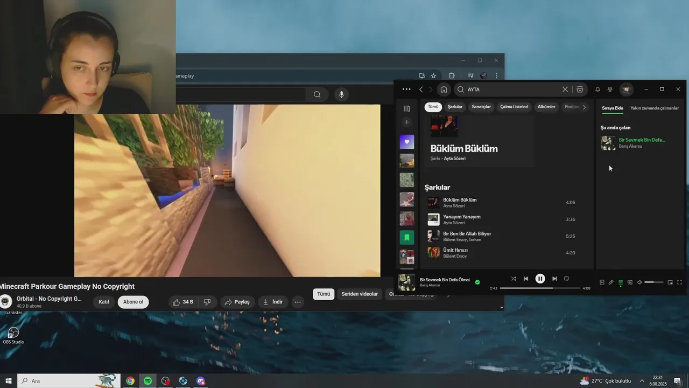Download video with İndir button

[273, 302]
